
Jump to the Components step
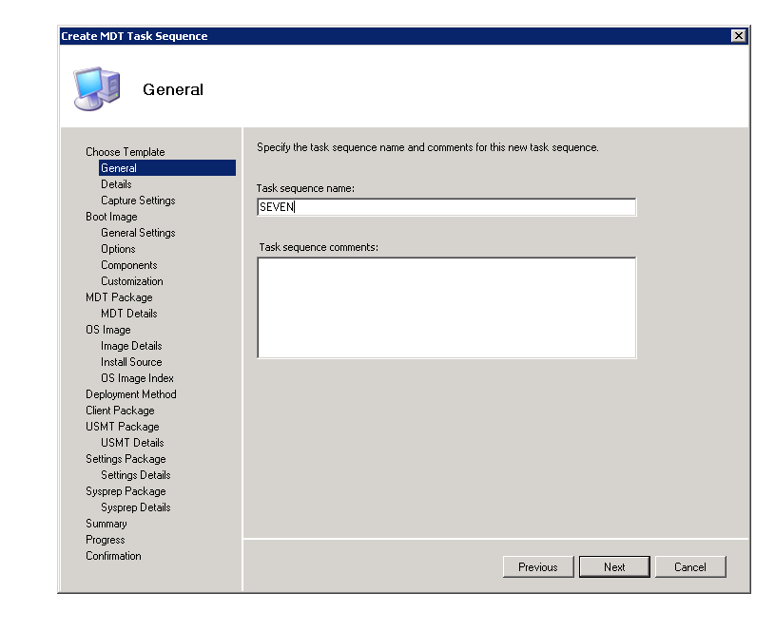[129, 265]
